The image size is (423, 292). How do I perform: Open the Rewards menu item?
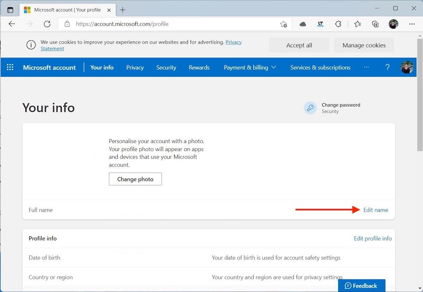[199, 67]
